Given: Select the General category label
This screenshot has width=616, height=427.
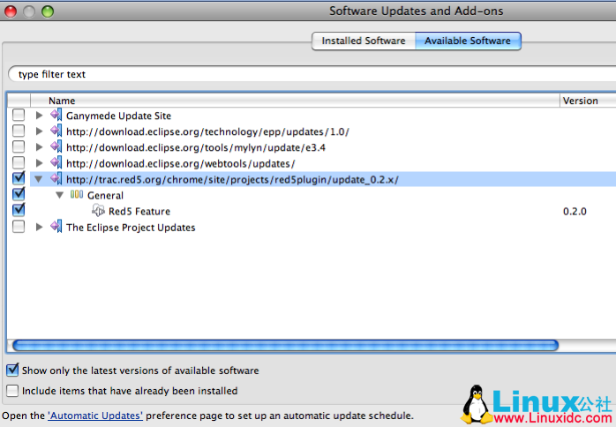Looking at the screenshot, I should [105, 195].
